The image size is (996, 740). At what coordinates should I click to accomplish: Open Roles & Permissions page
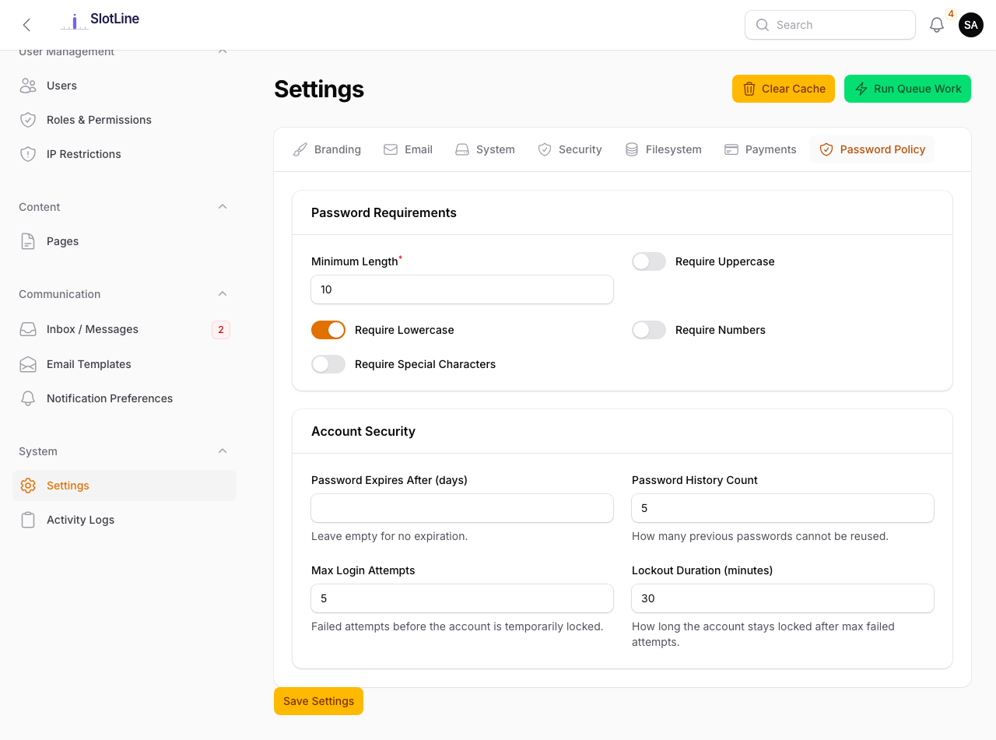pos(124,120)
